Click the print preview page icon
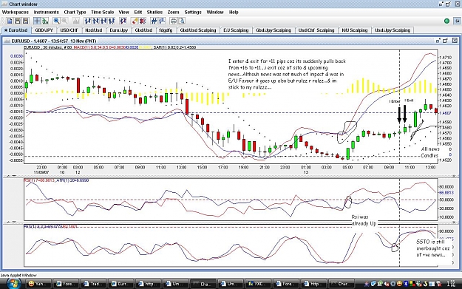Viewport: 462px width, 289px height. coord(182,21)
